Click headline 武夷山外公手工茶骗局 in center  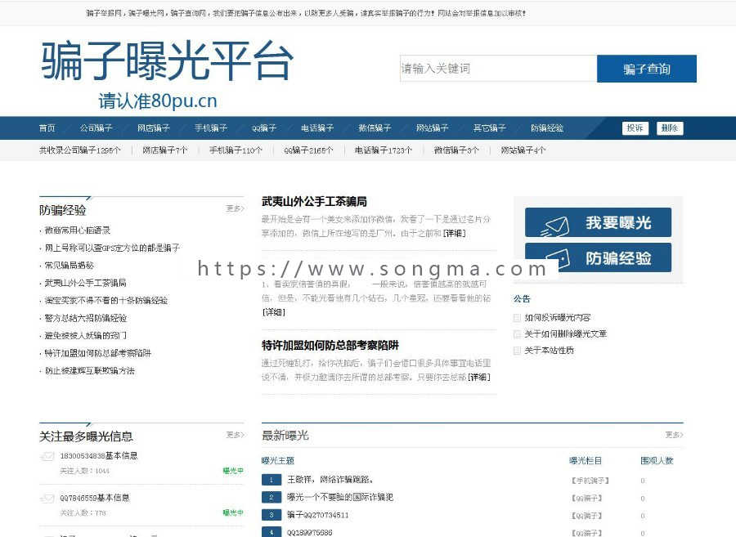coord(314,202)
